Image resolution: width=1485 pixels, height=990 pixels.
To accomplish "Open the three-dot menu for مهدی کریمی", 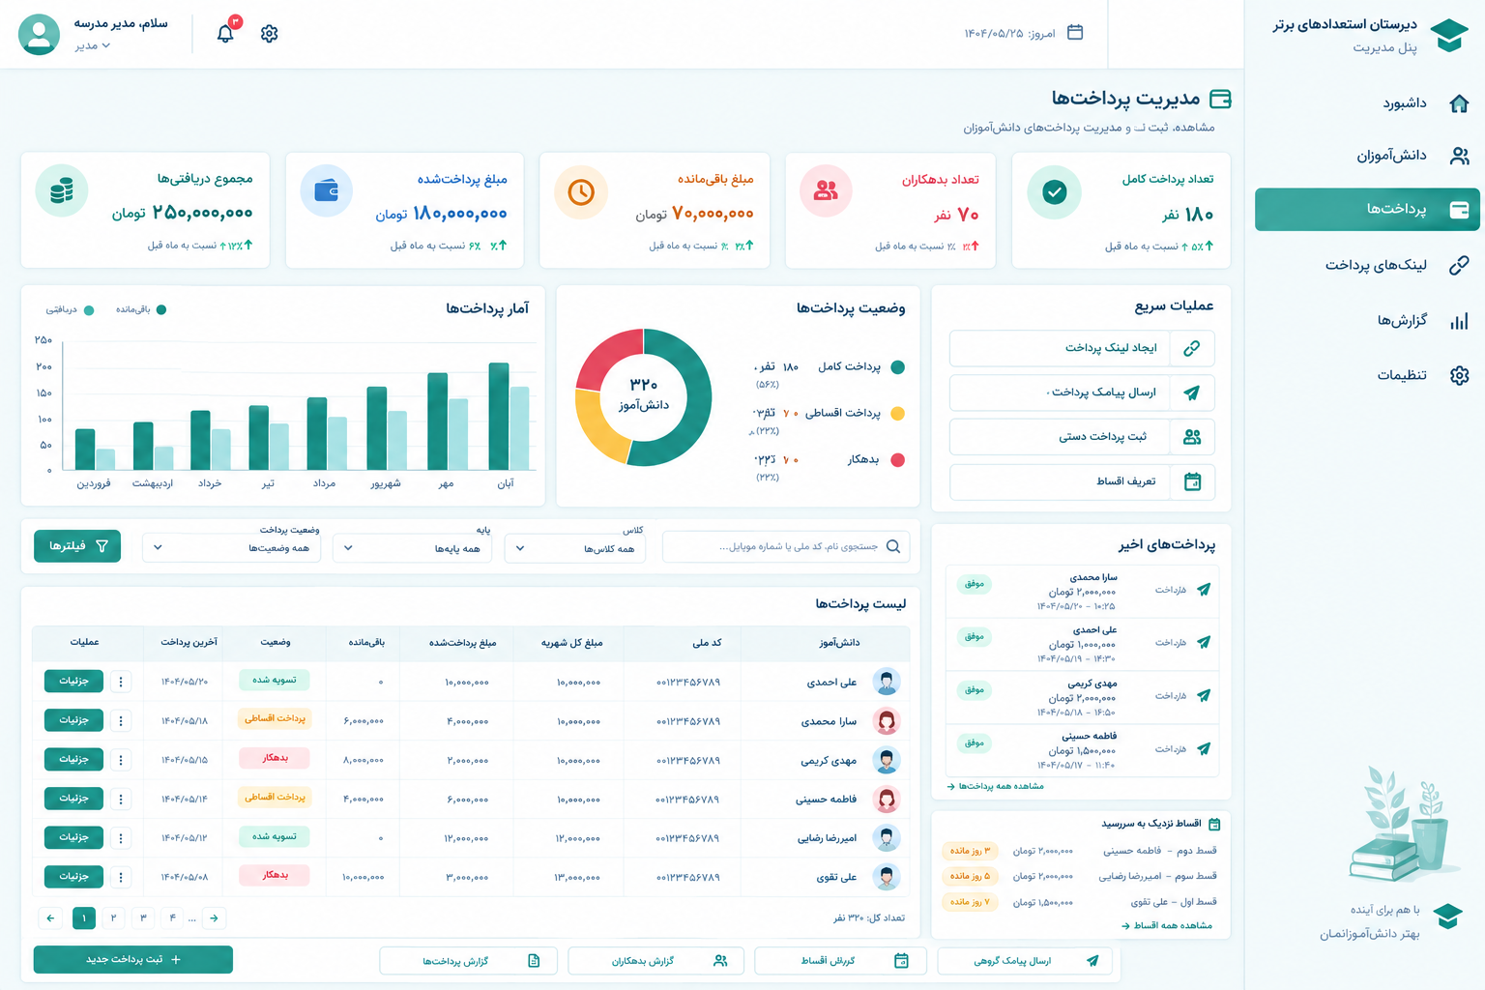I will click(x=121, y=760).
